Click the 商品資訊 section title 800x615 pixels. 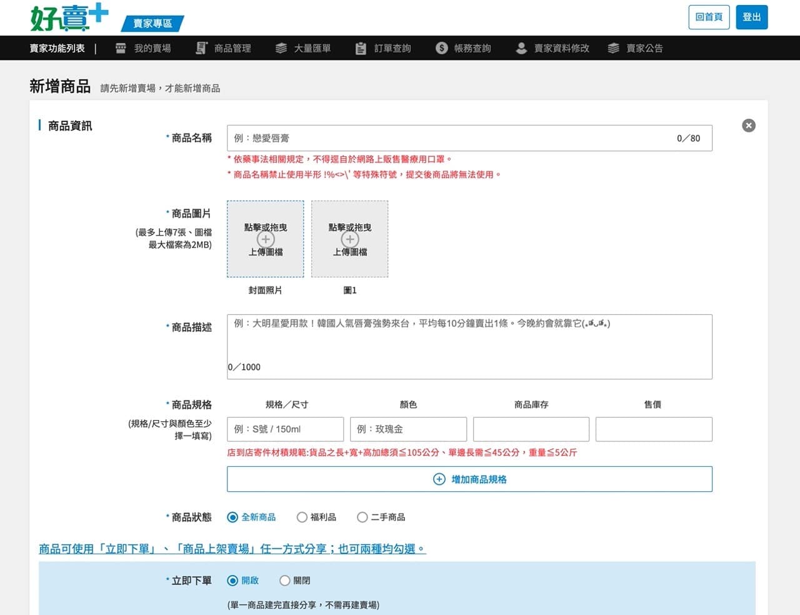pos(70,126)
